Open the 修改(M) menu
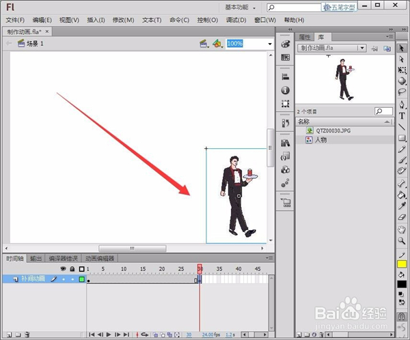410x340 pixels. (123, 20)
